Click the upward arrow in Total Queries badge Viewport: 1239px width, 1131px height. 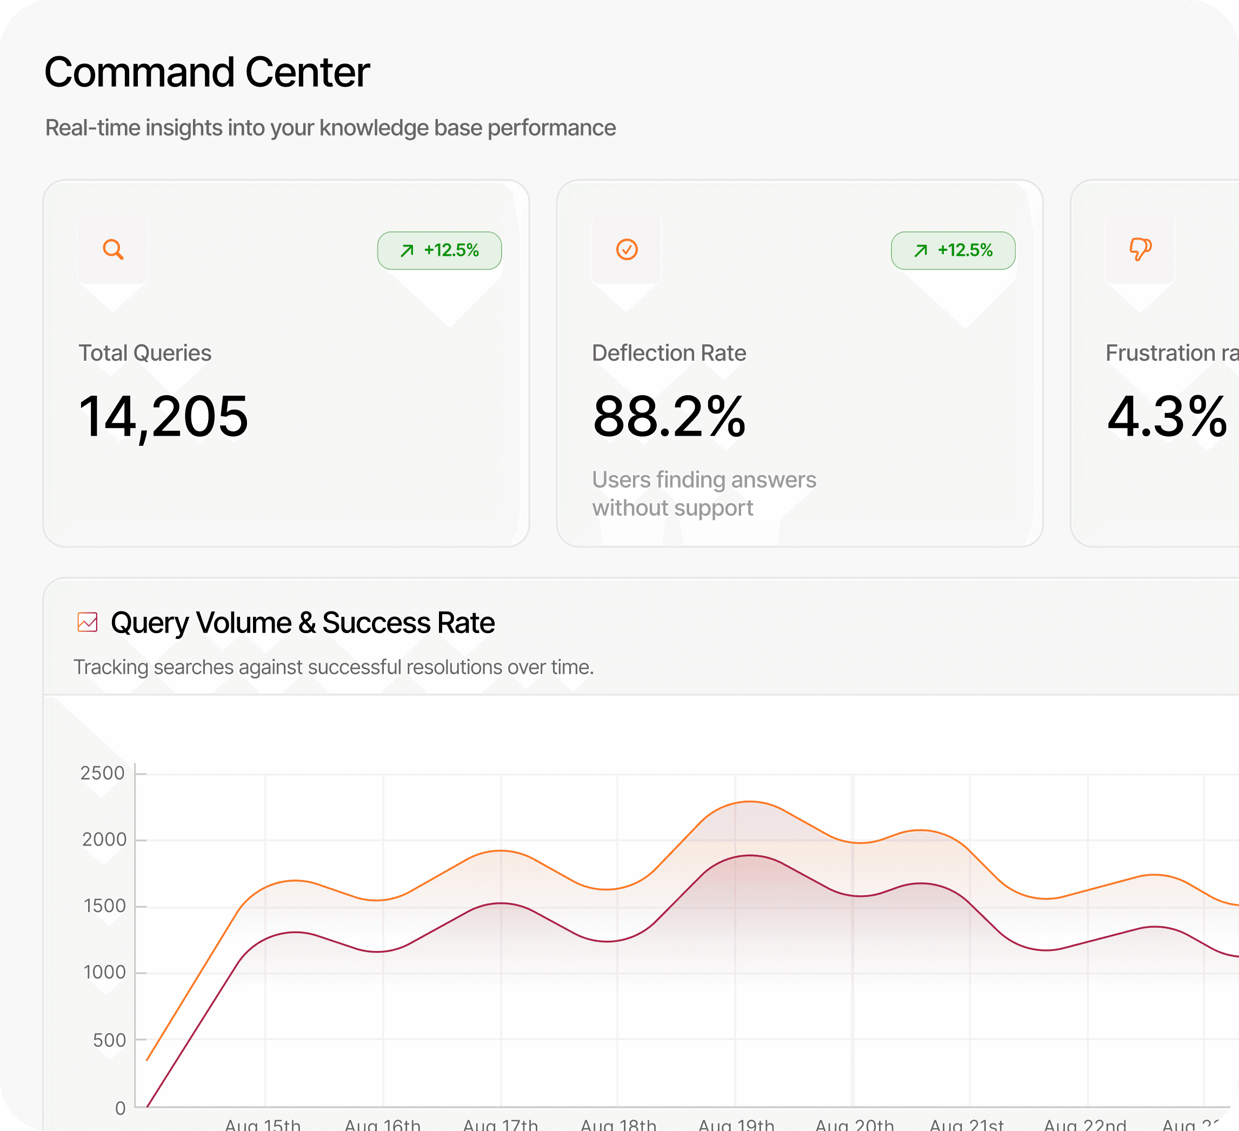(x=407, y=251)
